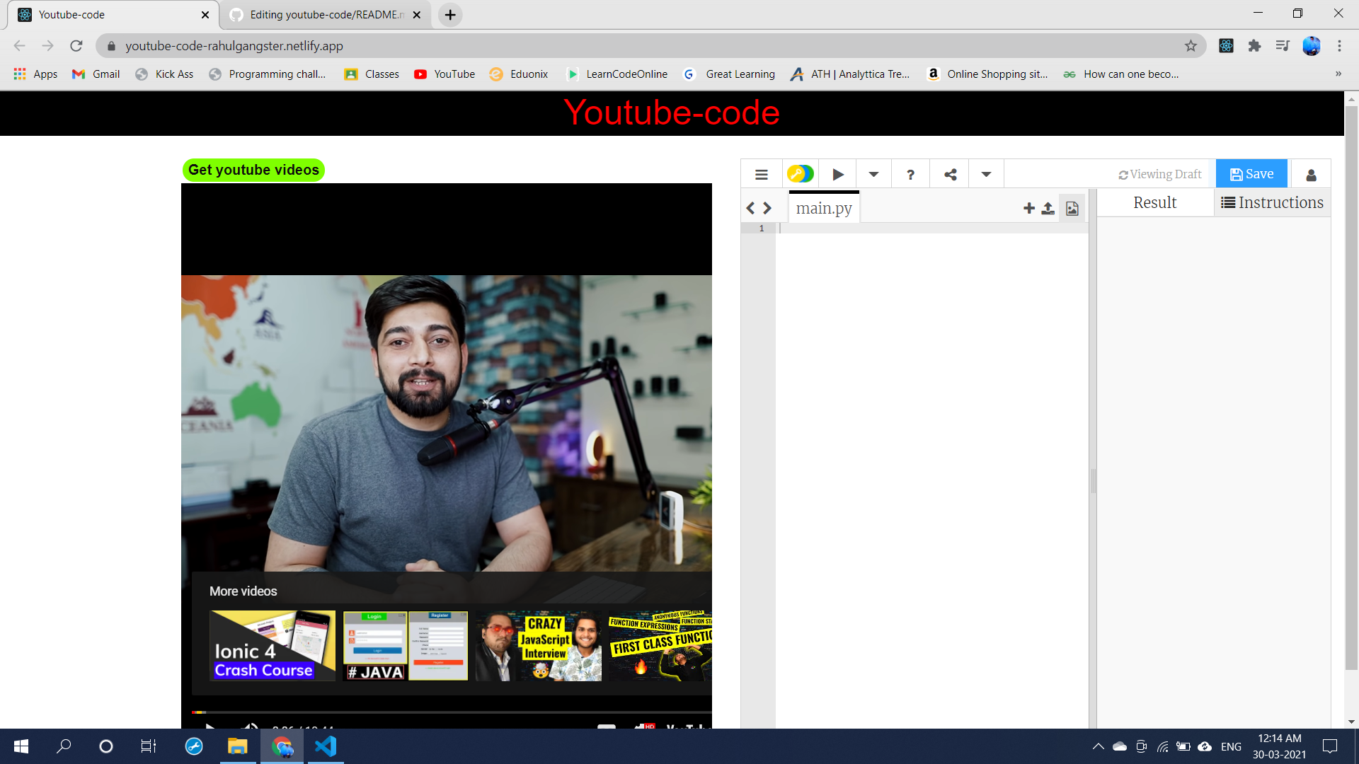Open the Gmail bookmark
Screen dimensions: 1359x764
coord(96,74)
